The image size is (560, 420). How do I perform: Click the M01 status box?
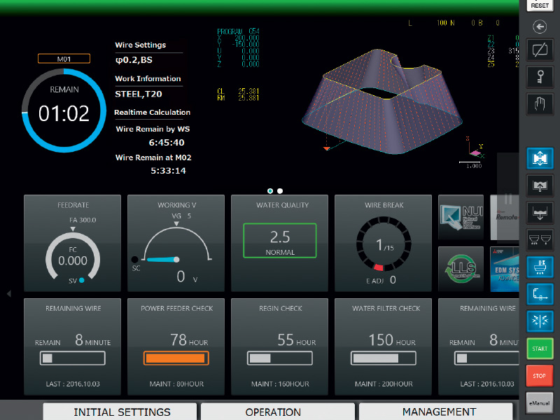point(64,59)
